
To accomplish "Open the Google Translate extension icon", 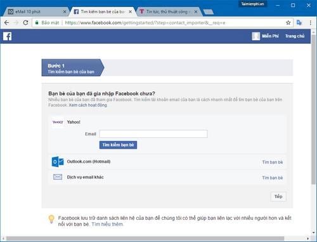I will pyautogui.click(x=299, y=23).
